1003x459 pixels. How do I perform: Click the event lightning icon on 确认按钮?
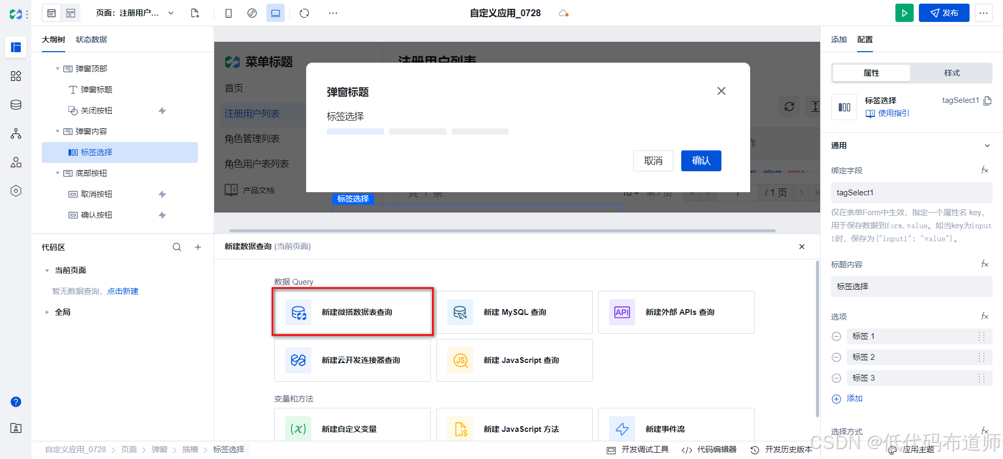[162, 215]
